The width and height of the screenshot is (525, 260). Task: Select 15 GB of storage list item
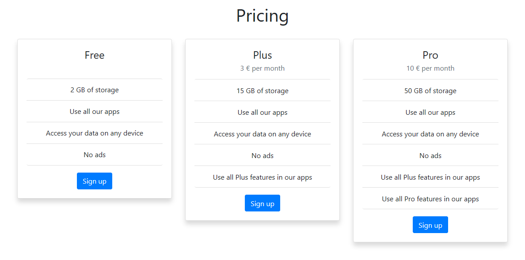coord(262,91)
